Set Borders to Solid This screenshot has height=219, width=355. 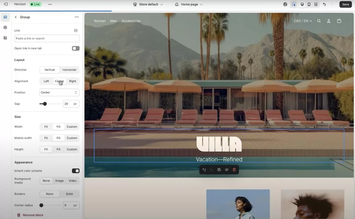(69, 194)
